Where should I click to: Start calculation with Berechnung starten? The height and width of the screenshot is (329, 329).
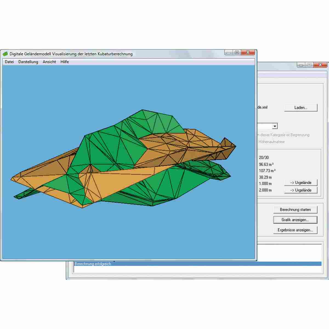[295, 210]
